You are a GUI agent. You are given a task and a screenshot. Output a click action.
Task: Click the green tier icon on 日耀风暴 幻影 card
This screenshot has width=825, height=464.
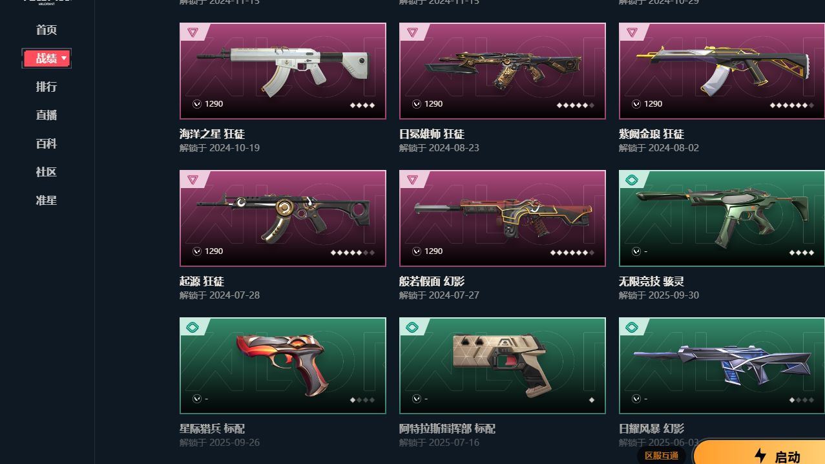(632, 327)
